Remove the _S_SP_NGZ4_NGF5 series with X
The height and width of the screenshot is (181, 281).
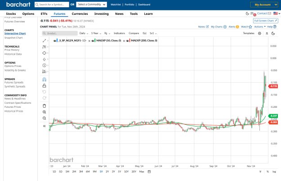(89, 41)
